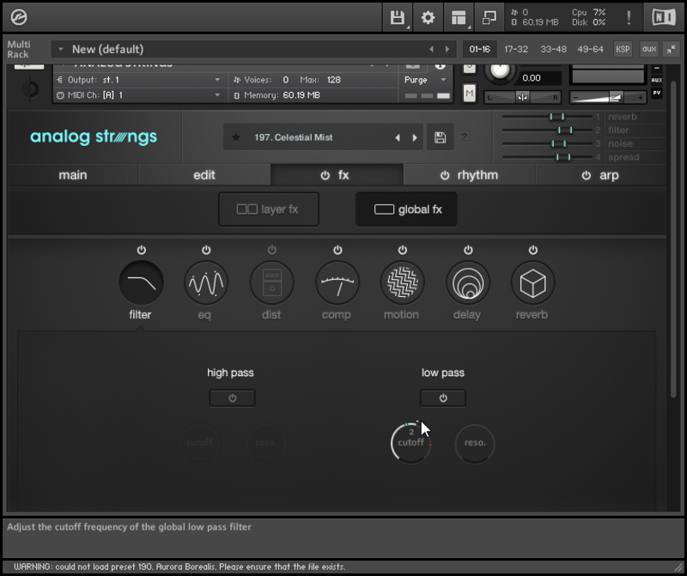The height and width of the screenshot is (576, 687).
Task: Click the PV button in instrument header
Action: (x=656, y=93)
